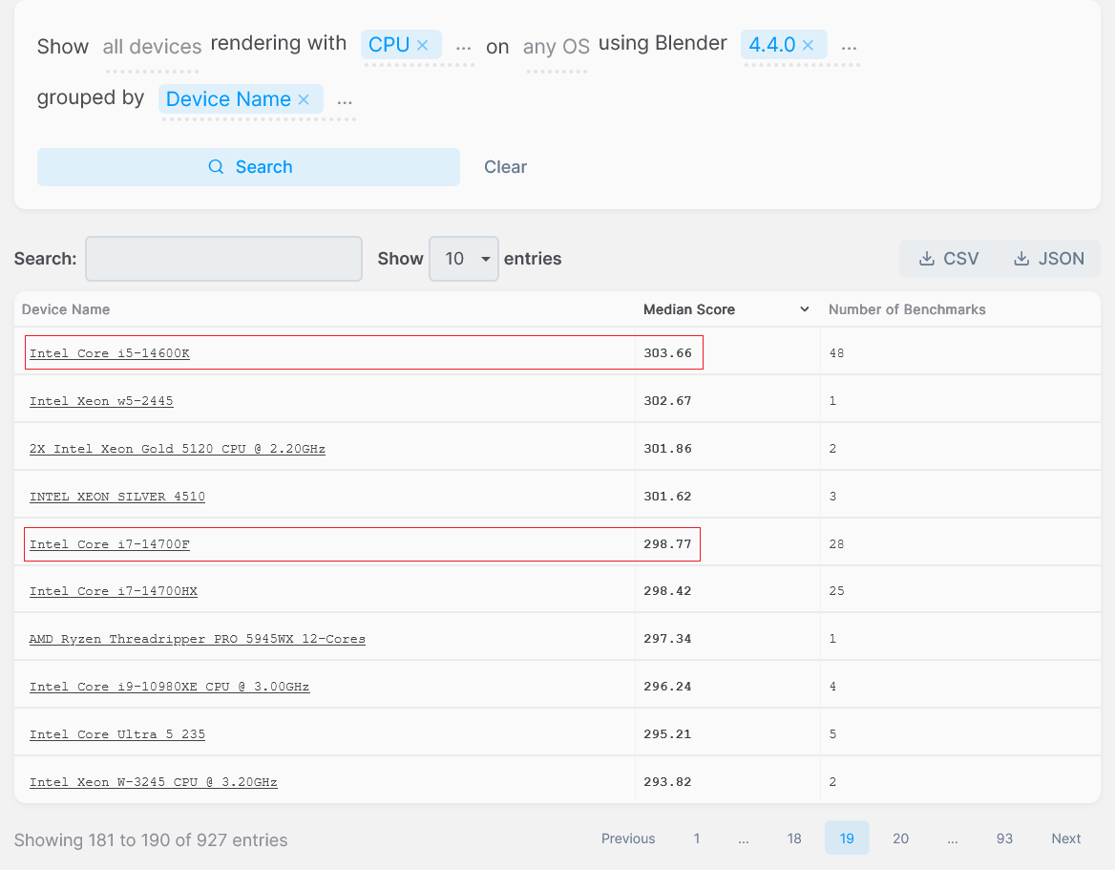Click the blue Search button
This screenshot has width=1115, height=870.
248,166
